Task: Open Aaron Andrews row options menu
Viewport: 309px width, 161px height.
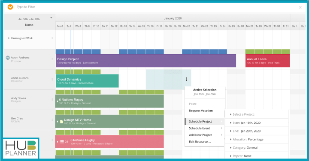Action: pos(52,59)
